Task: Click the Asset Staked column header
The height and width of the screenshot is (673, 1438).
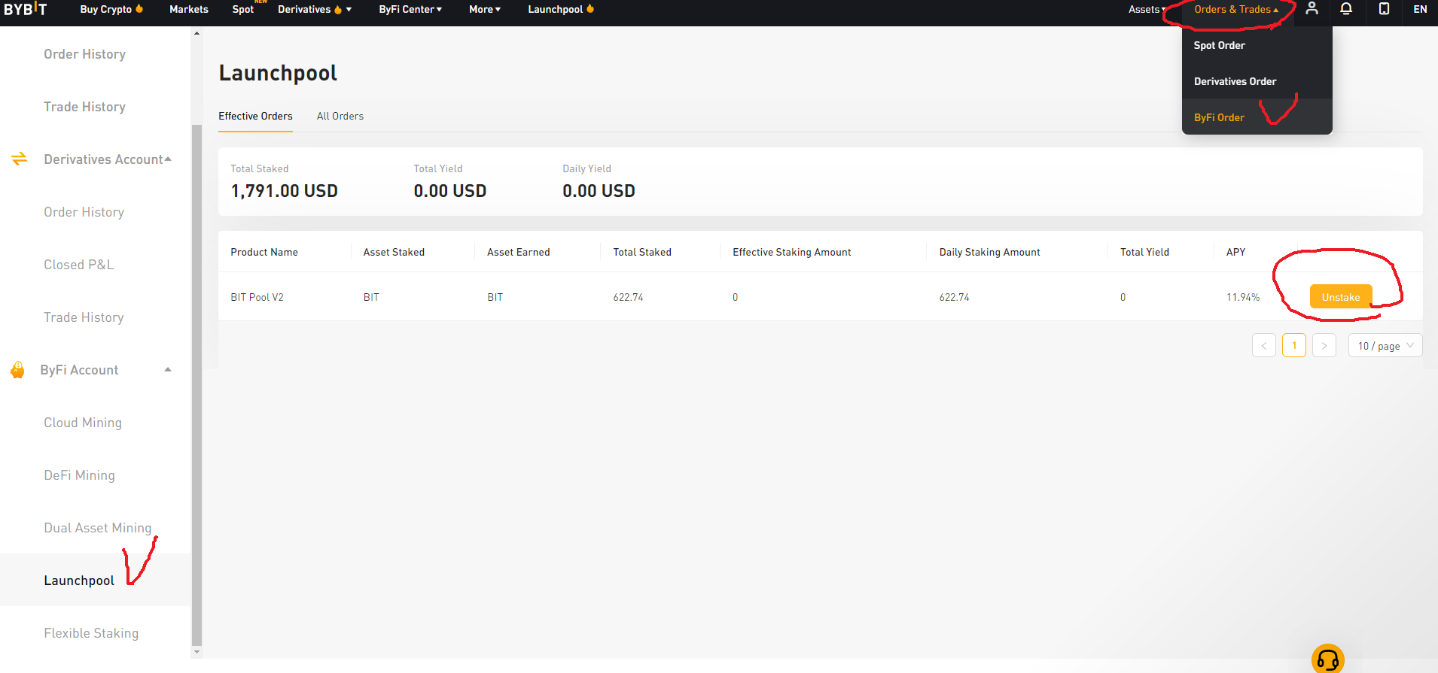Action: click(394, 252)
